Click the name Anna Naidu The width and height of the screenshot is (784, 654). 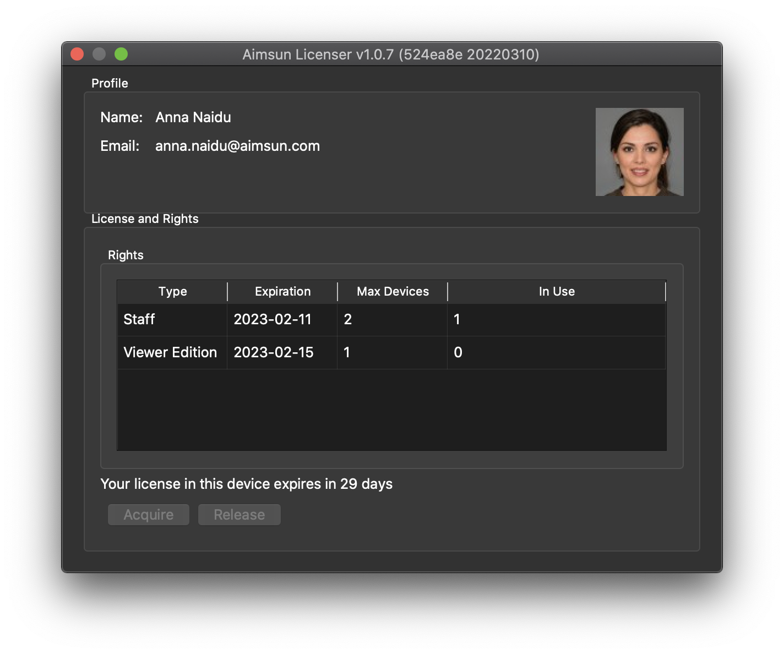point(193,117)
